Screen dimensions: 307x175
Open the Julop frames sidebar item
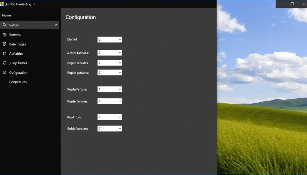[x=18, y=63]
